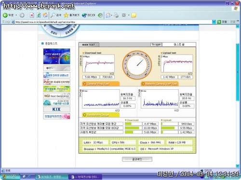Click the grey Forward arrow button
Screen dimensions: 241x180
point(22,15)
